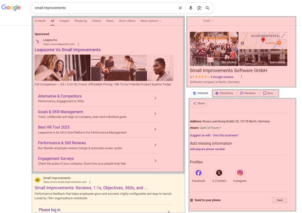
Task: Click ad image of woman with short hair
Action: click(161, 68)
